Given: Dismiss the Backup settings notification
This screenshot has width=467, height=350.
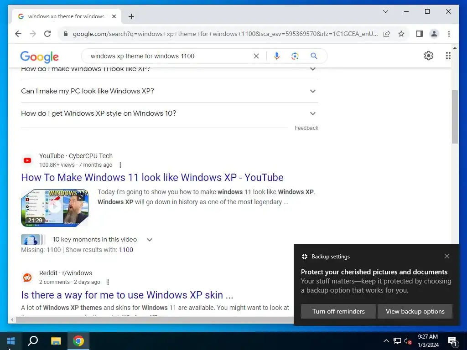Looking at the screenshot, I should pyautogui.click(x=447, y=256).
